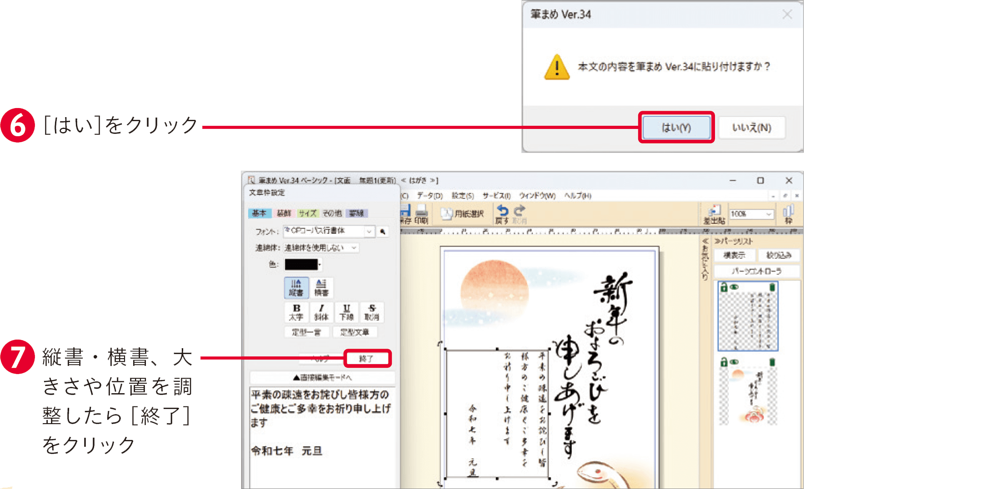Viewport: 1000px width, 489px height.
Task: Delete illustration part with trash icon
Action: pyautogui.click(x=772, y=362)
